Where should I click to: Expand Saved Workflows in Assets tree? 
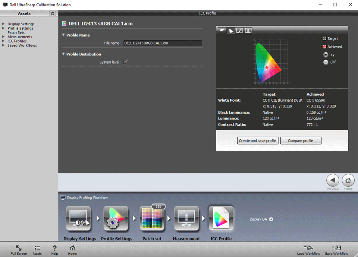pos(3,45)
